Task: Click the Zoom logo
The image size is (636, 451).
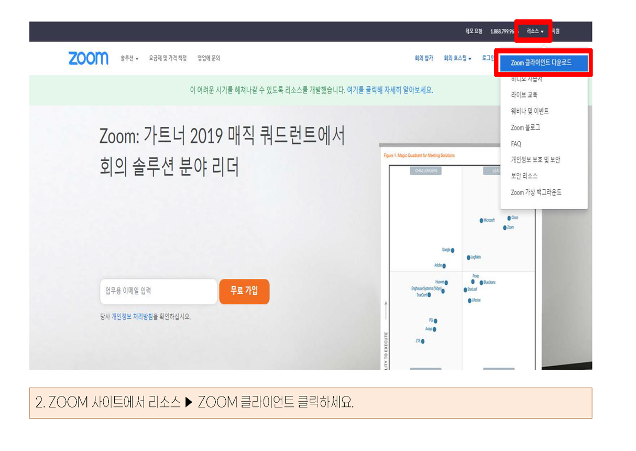Action: point(88,58)
